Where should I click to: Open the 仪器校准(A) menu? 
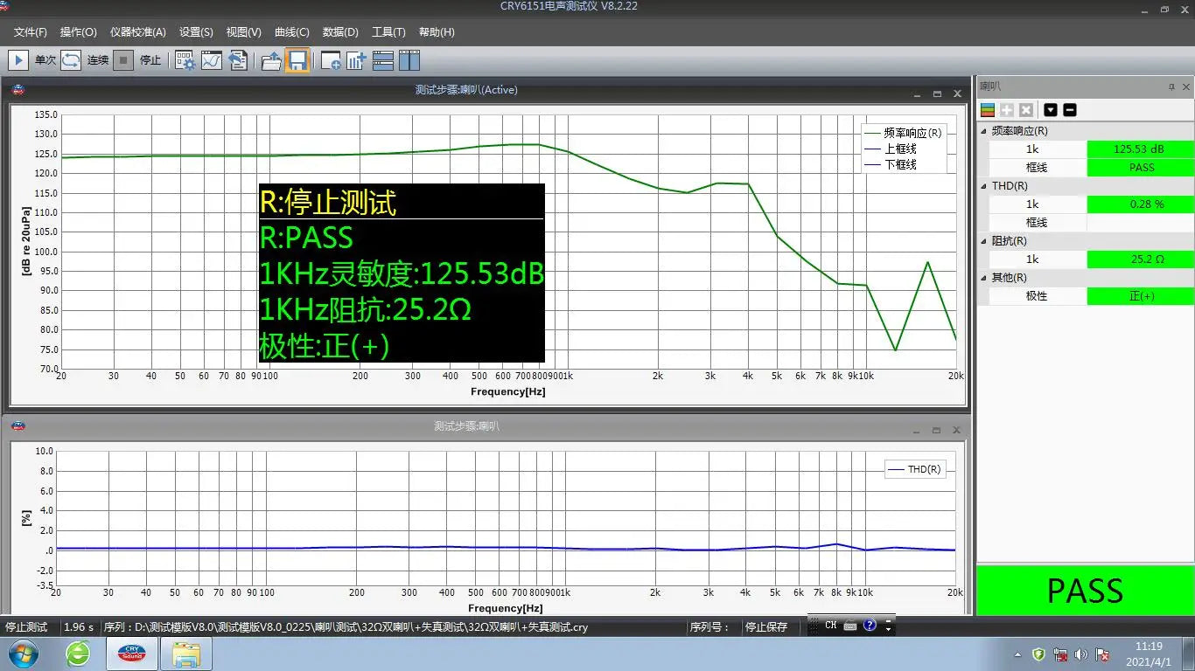coord(137,32)
